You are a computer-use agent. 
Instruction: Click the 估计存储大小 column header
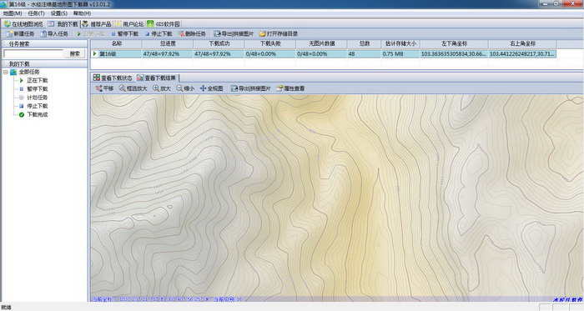click(400, 44)
